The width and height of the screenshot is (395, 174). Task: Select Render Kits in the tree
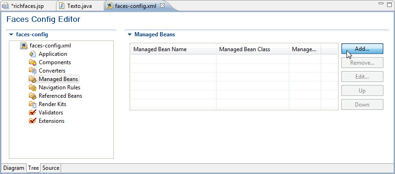tap(52, 104)
